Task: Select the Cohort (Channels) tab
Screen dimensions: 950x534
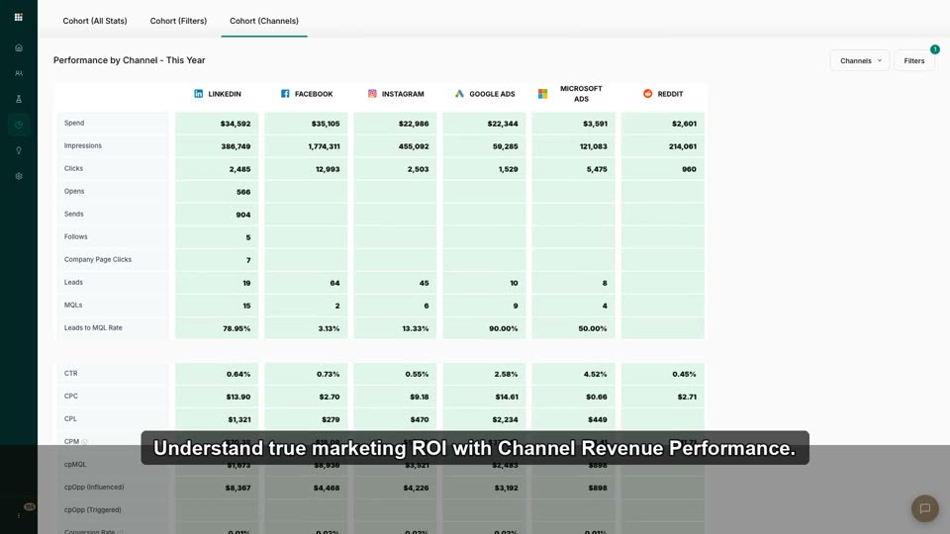Action: [x=264, y=21]
